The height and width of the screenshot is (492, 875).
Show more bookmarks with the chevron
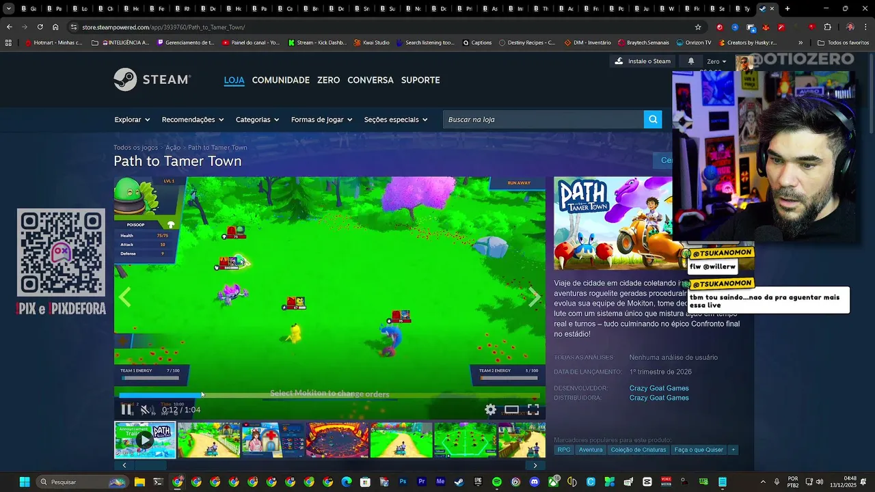click(x=800, y=42)
